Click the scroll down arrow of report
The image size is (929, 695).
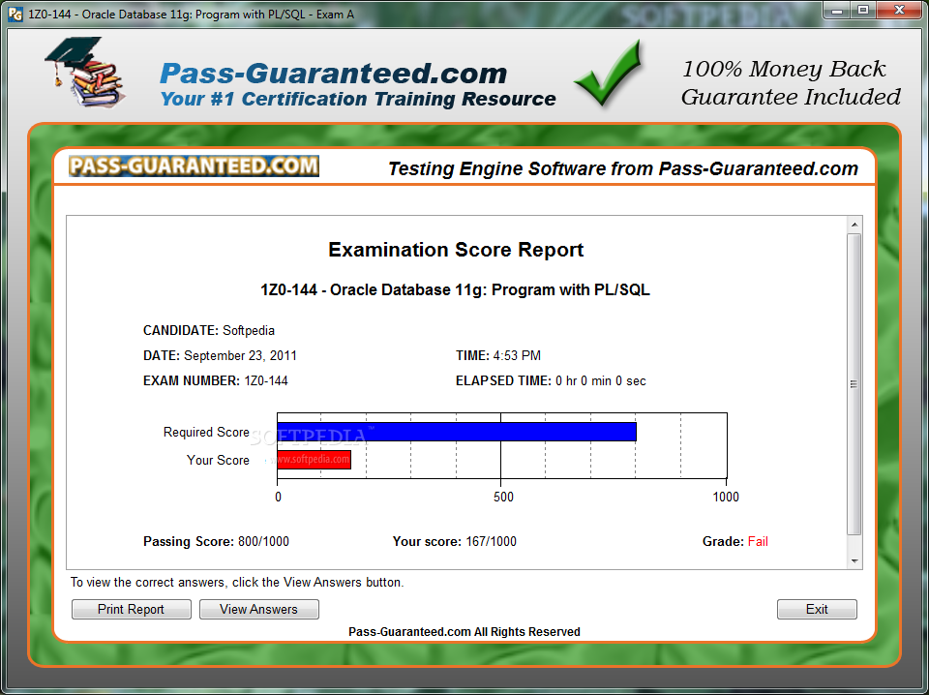point(854,560)
